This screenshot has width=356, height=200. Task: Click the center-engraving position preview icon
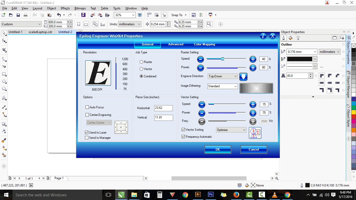pos(121,127)
